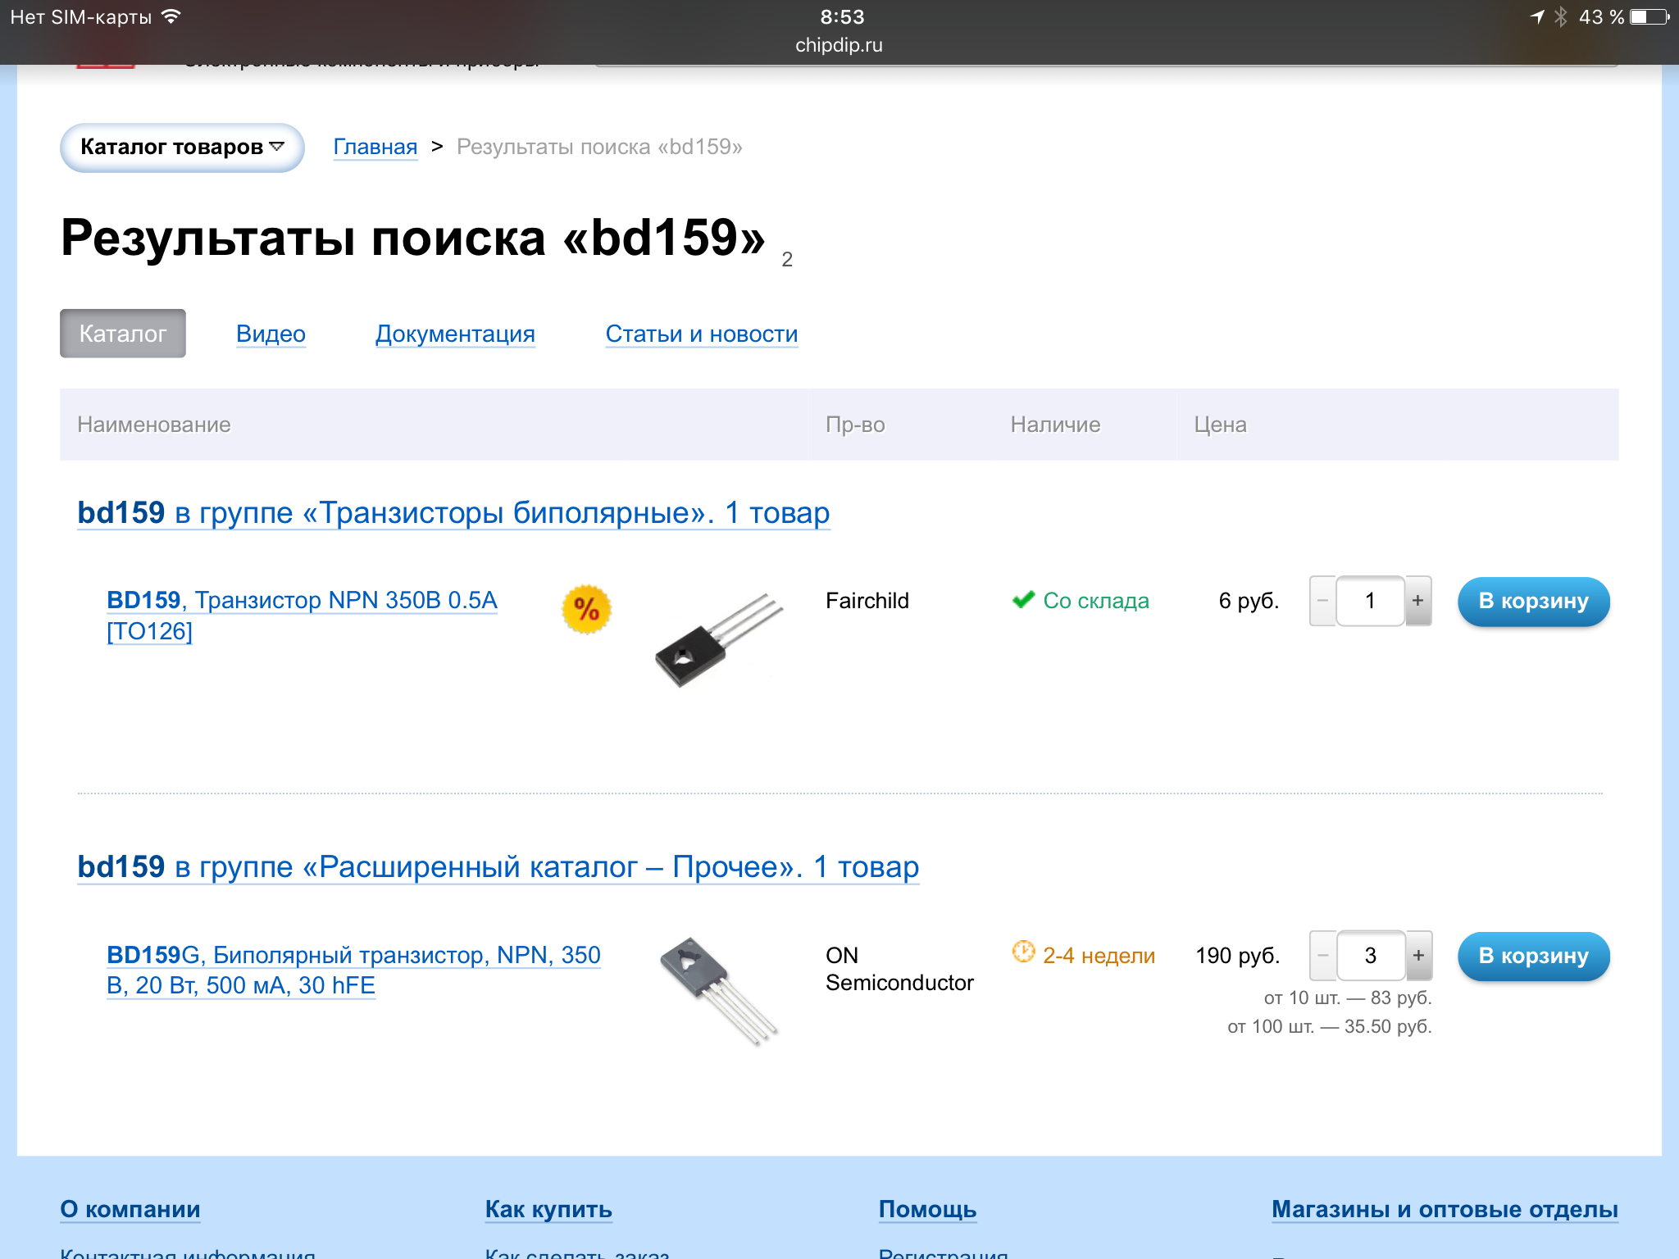This screenshot has width=1679, height=1259.
Task: Click the yellow percent discount badge
Action: click(x=586, y=609)
